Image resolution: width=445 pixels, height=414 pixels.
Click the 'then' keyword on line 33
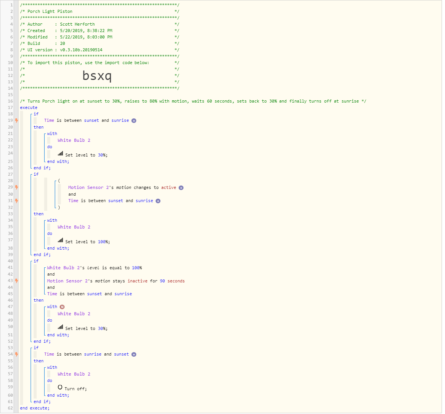click(x=39, y=214)
